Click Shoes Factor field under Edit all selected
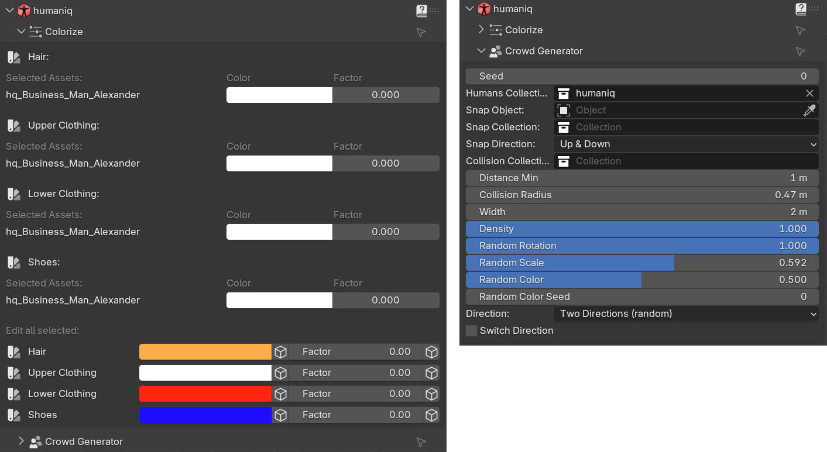 (356, 415)
